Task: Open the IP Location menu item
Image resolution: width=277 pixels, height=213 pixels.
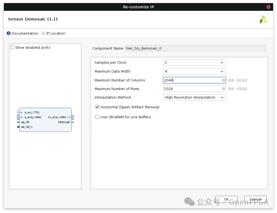Action: [x=56, y=34]
